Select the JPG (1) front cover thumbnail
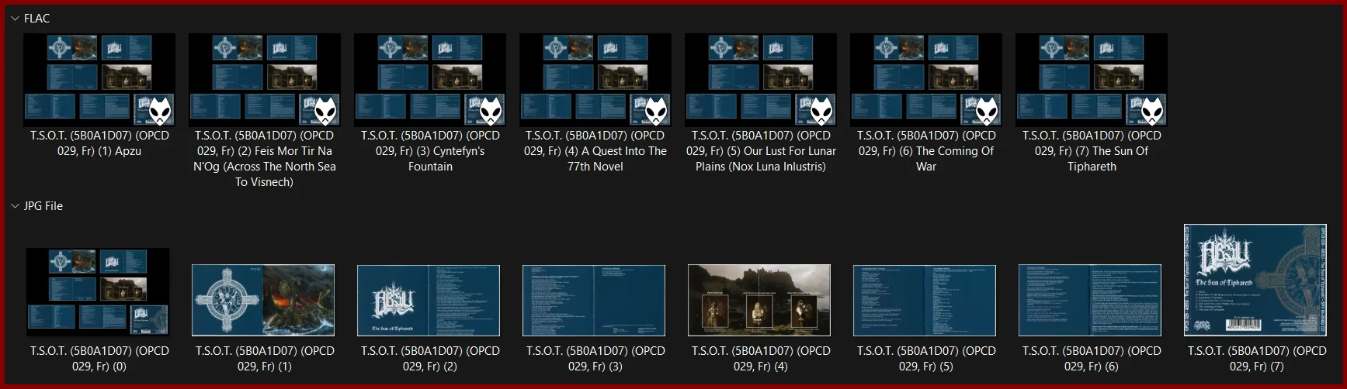 click(x=263, y=300)
